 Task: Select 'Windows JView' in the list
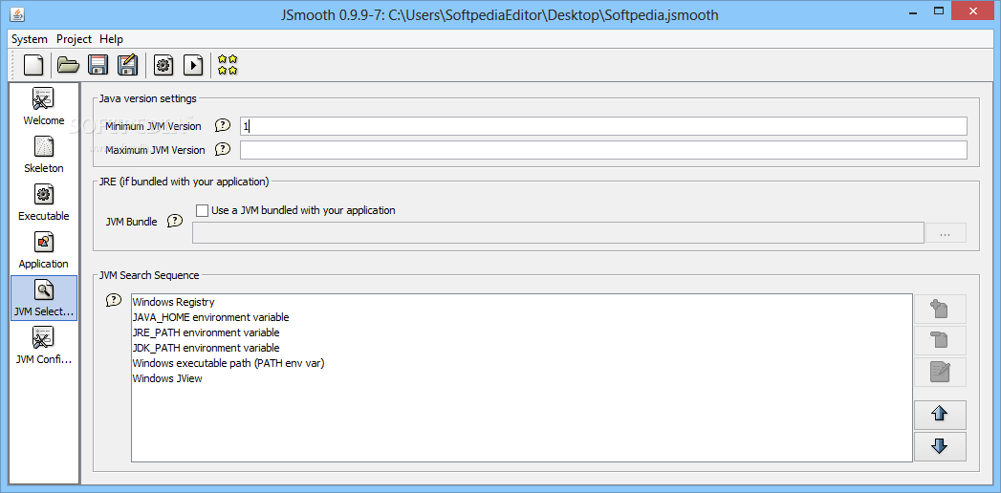tap(167, 378)
